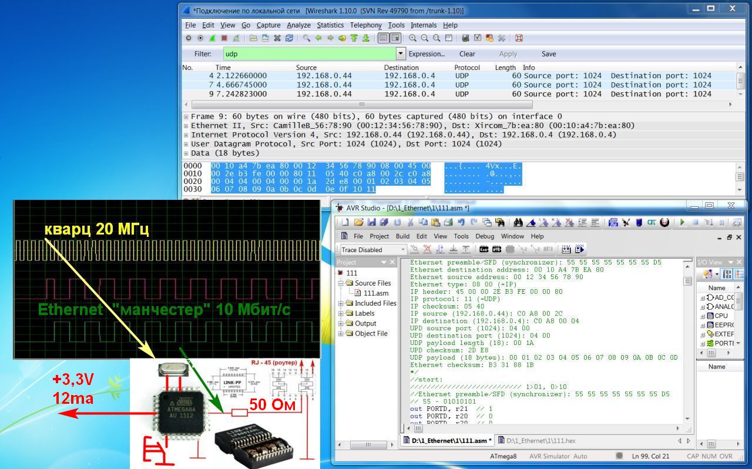Click the Expression... filter button
Viewport: 752px width, 469px height.
(427, 53)
